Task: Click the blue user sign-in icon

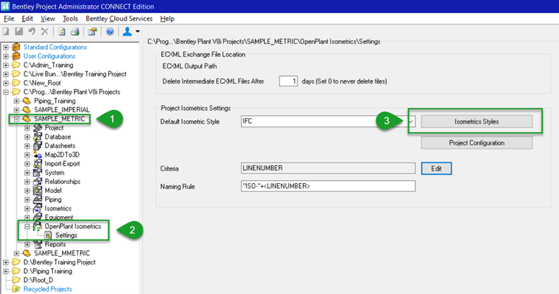Action: tap(128, 31)
